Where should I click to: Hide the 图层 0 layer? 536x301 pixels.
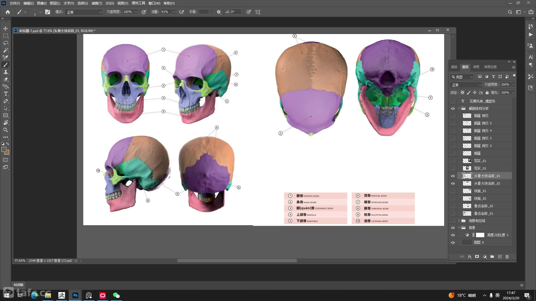click(x=453, y=242)
